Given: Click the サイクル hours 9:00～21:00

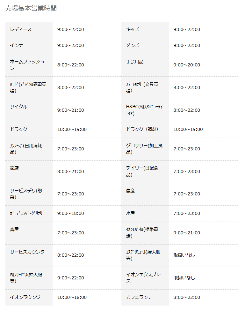Looking at the screenshot, I should tap(71, 110).
